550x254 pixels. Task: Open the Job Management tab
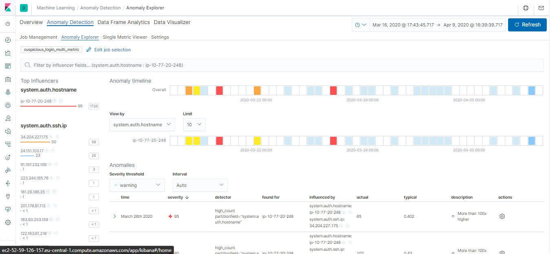[38, 37]
